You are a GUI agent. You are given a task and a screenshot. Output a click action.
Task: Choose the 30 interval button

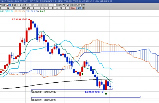tap(42, 5)
